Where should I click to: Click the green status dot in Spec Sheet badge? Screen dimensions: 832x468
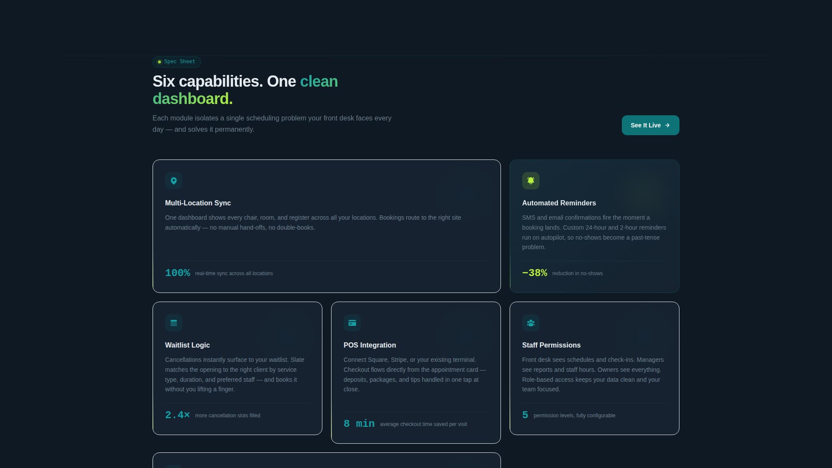[x=159, y=62]
